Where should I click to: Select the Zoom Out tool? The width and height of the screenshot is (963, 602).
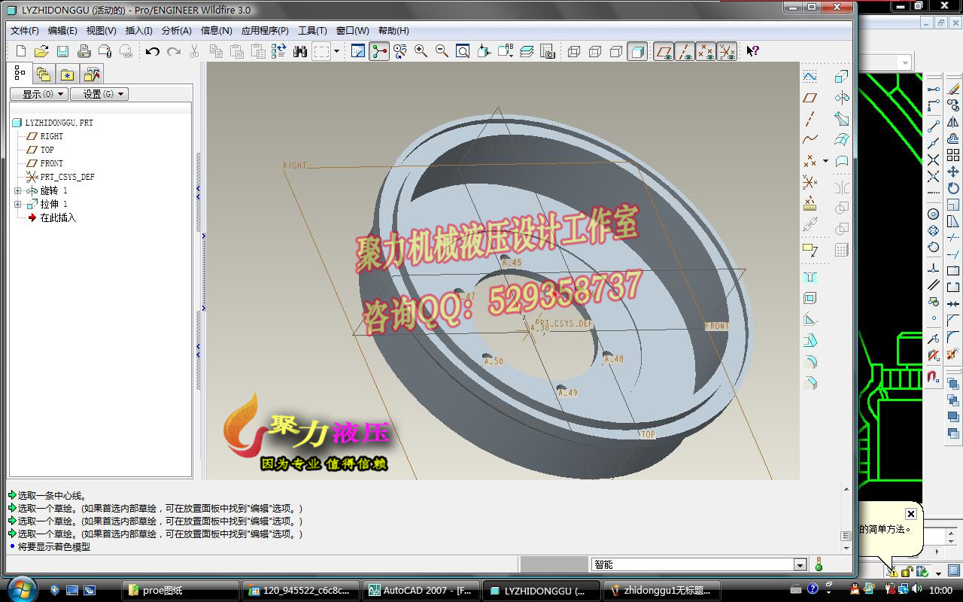click(x=440, y=51)
